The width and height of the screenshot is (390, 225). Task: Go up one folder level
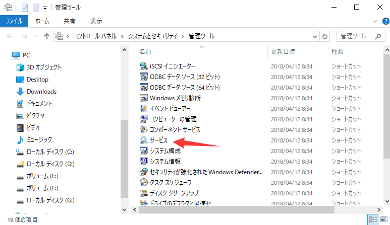click(x=47, y=36)
